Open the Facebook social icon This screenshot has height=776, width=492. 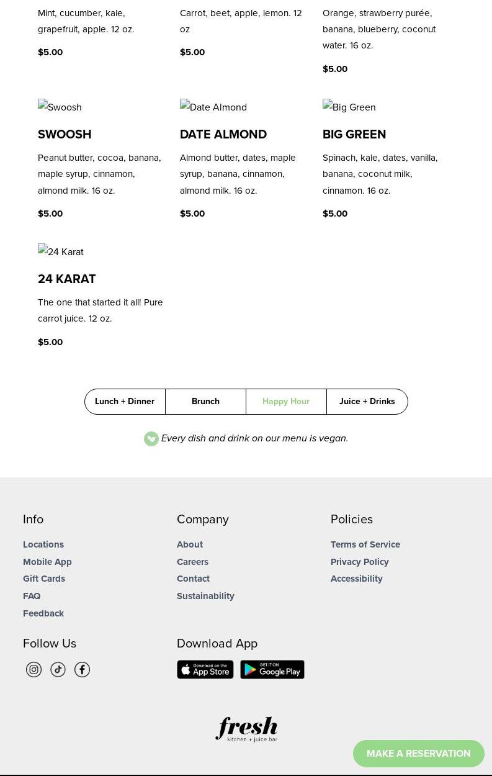coord(82,669)
